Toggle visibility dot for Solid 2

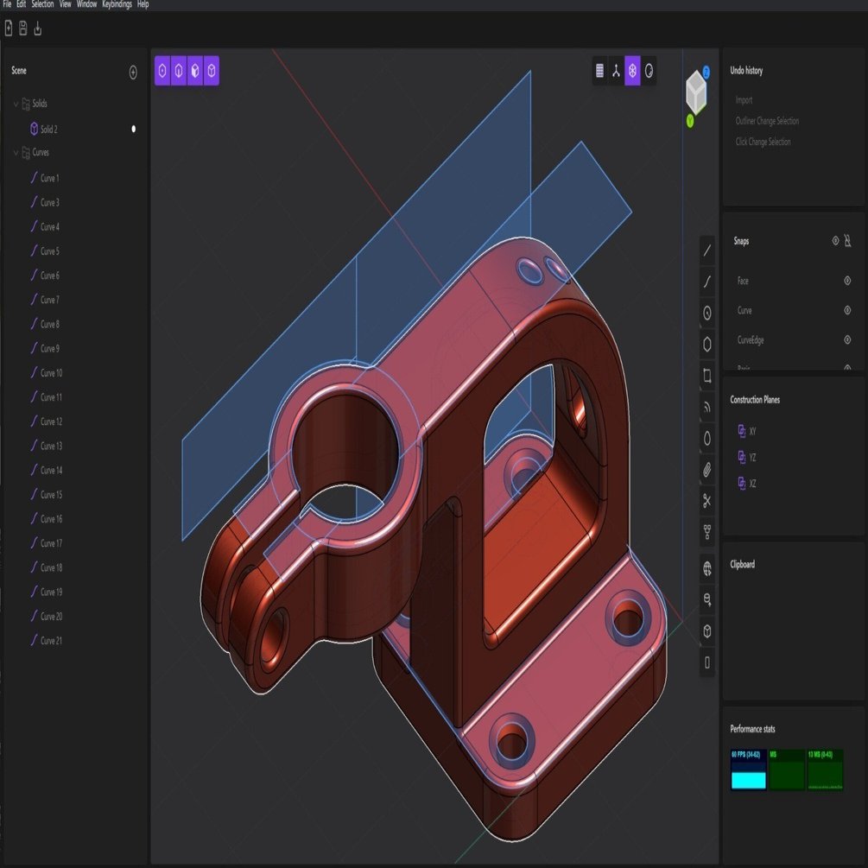click(133, 129)
